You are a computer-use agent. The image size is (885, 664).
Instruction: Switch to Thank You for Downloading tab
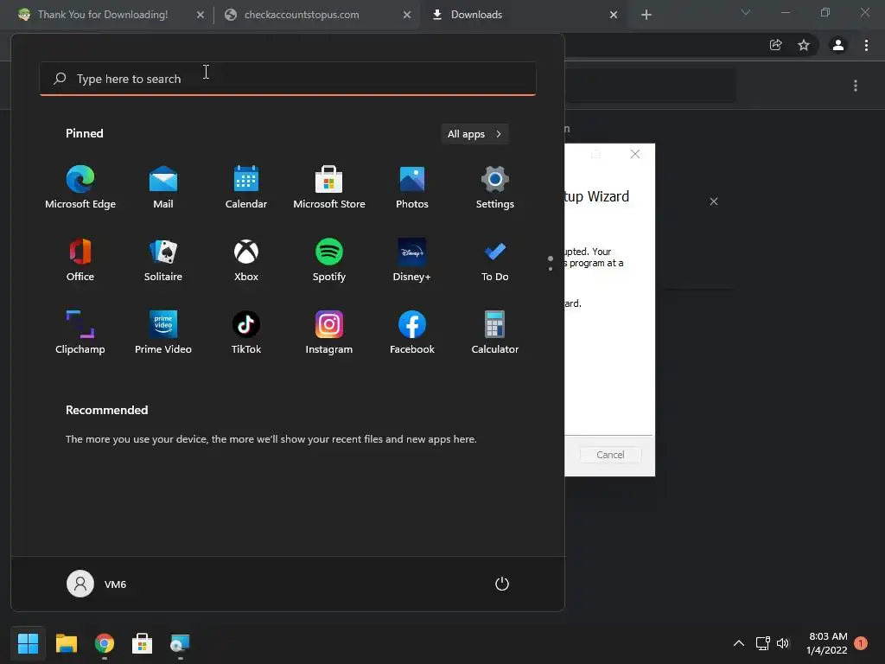pyautogui.click(x=102, y=15)
